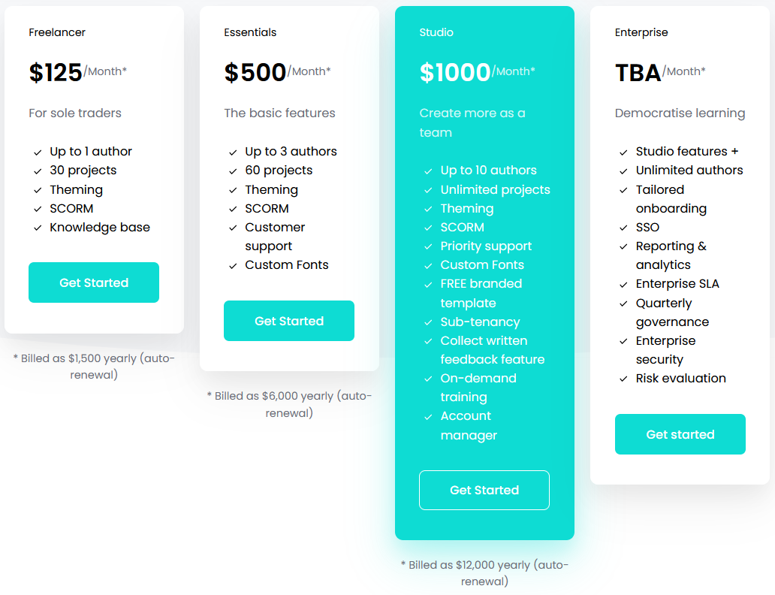Click the checkmark beside SCORM in Freelancer
Screen dimensions: 775x595
38,208
